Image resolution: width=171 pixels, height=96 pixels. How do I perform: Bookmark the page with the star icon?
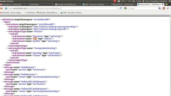[116, 8]
